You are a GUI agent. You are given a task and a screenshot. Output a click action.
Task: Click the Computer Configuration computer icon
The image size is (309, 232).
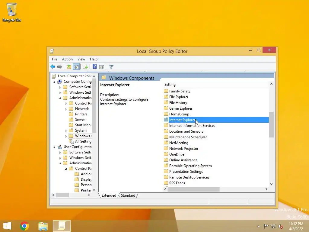coord(60,82)
